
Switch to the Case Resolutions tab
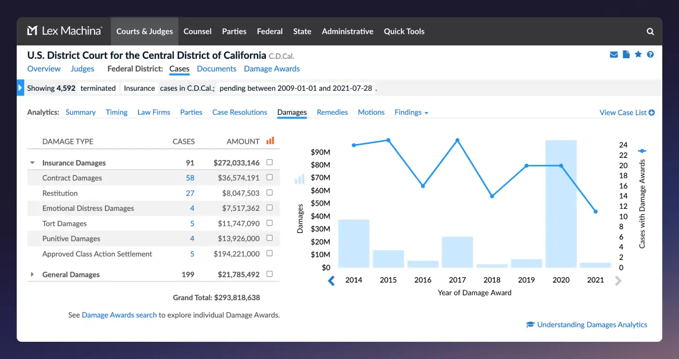pyautogui.click(x=239, y=112)
